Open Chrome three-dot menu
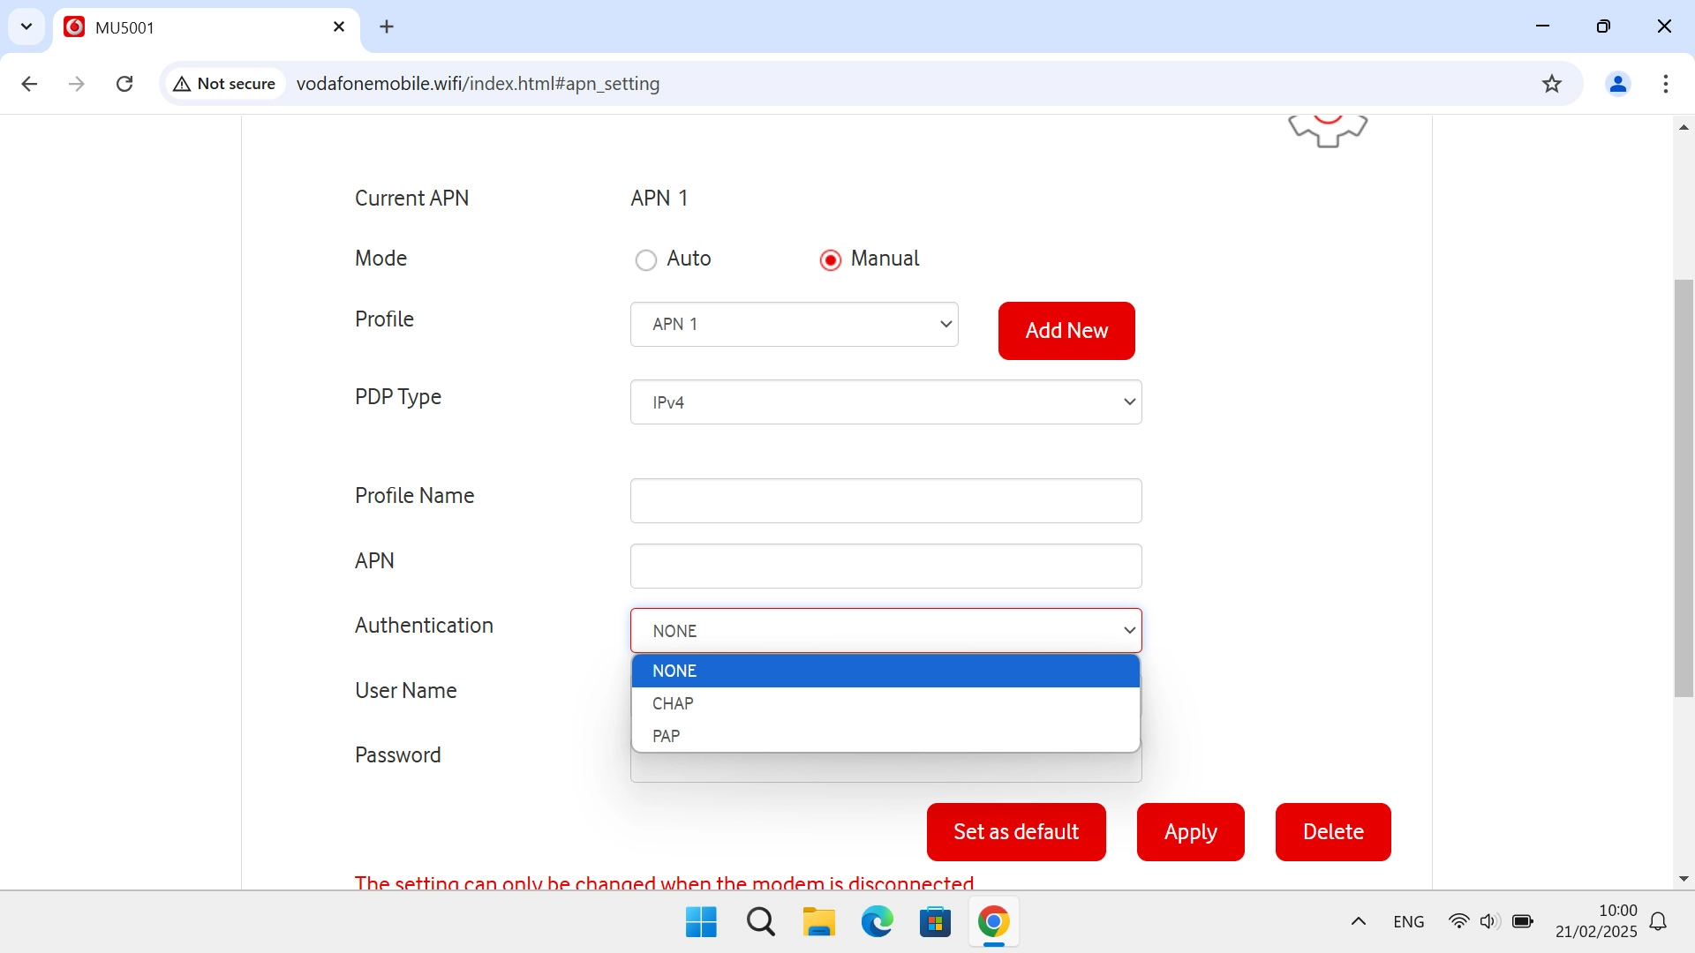The width and height of the screenshot is (1695, 953). click(x=1665, y=84)
